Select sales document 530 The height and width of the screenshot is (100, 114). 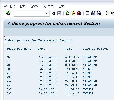point(9,89)
